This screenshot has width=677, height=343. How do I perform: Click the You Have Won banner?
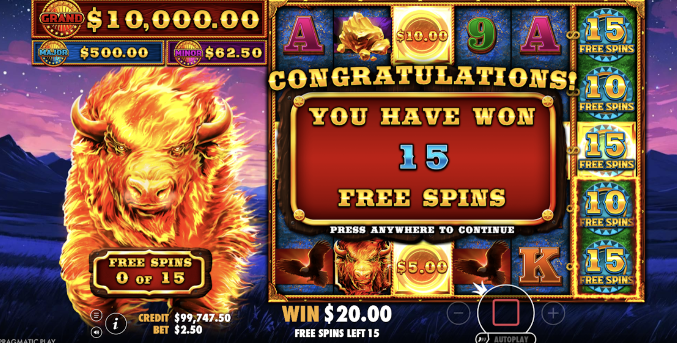point(423,158)
